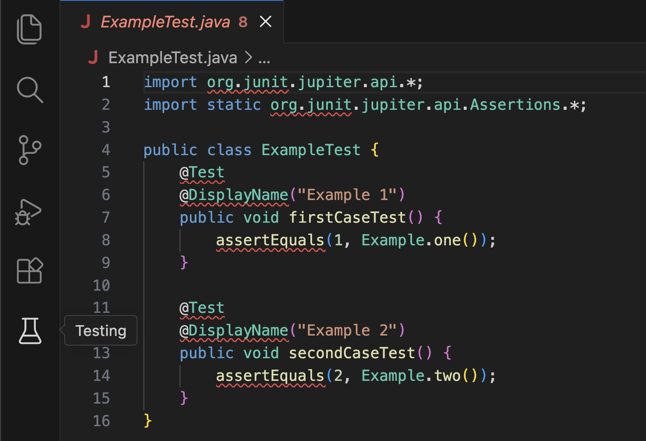646x441 pixels.
Task: Click the Java icon in the breadcrumb
Action: (93, 57)
